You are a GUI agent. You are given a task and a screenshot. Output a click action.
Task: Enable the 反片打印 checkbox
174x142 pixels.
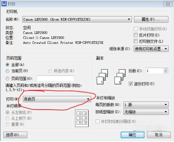(x=136, y=35)
